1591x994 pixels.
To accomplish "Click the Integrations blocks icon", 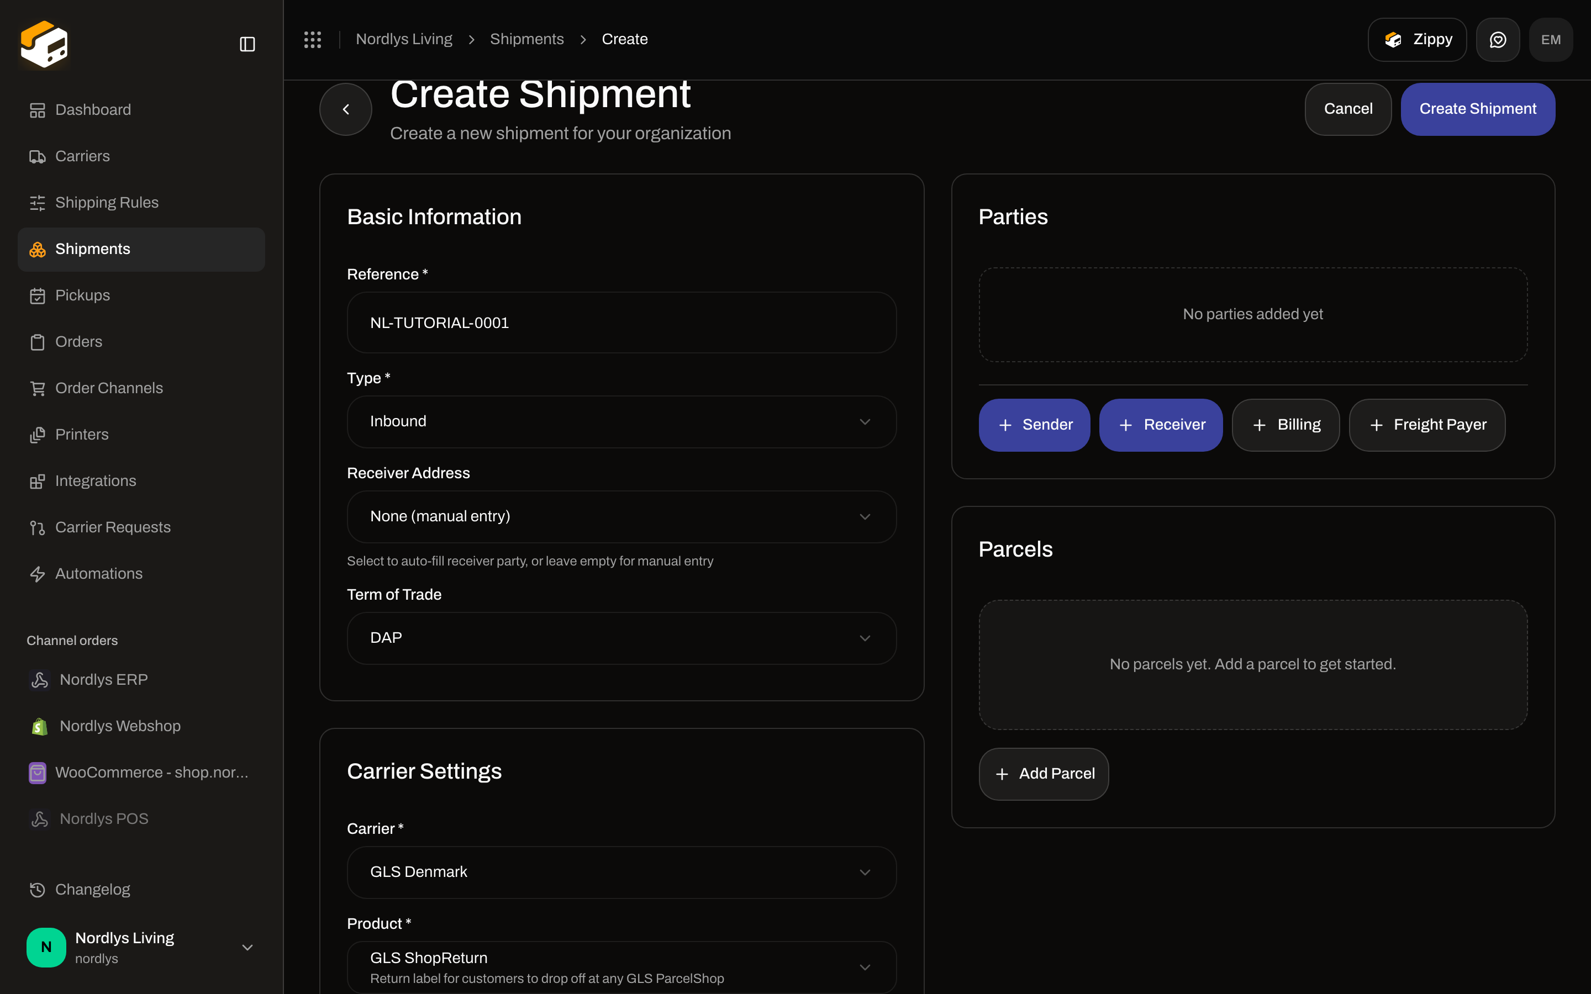I will click(38, 481).
